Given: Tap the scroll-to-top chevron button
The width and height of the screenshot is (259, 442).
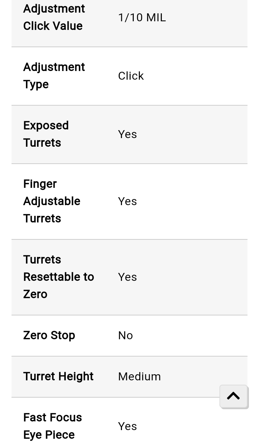Looking at the screenshot, I should click(x=233, y=396).
